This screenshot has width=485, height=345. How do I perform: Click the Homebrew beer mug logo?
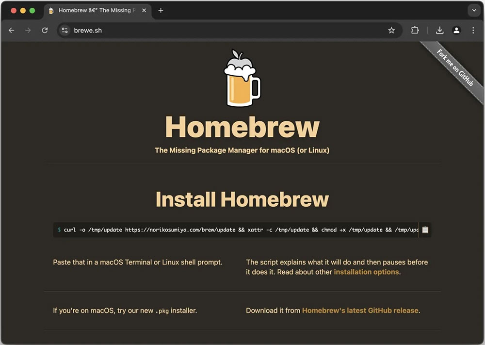click(x=242, y=78)
